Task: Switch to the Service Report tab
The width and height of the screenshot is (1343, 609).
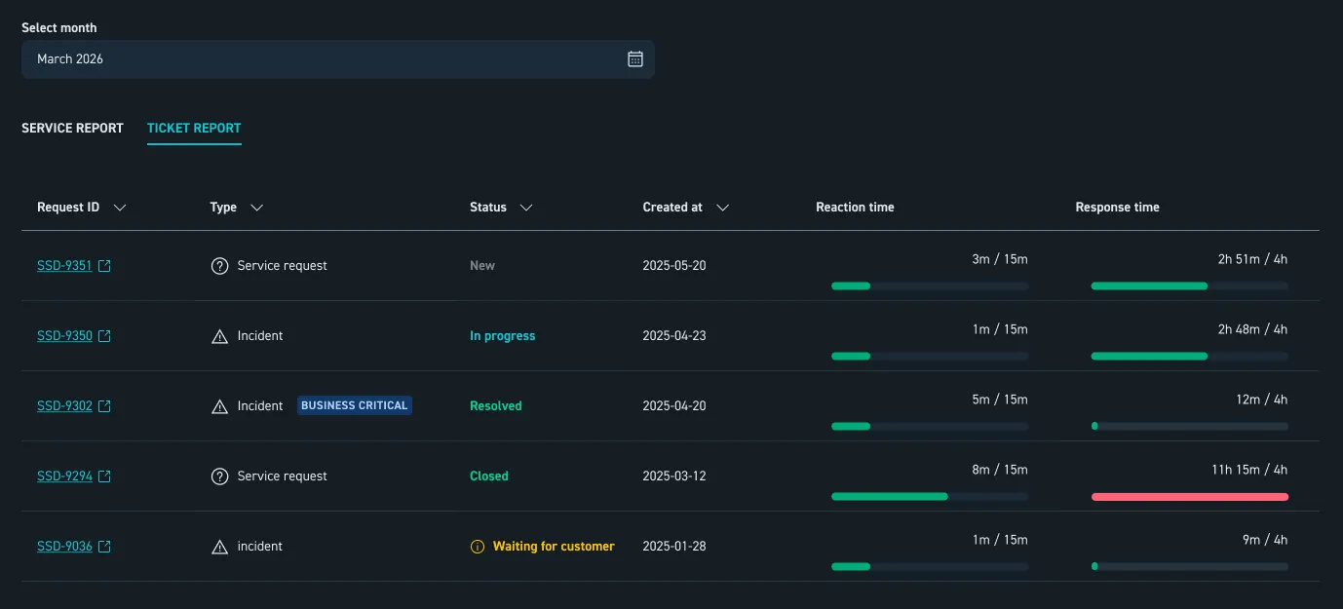Action: click(x=72, y=128)
